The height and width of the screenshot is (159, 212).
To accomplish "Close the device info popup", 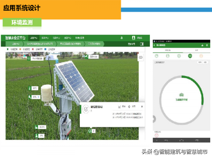I will pyautogui.click(x=142, y=107).
